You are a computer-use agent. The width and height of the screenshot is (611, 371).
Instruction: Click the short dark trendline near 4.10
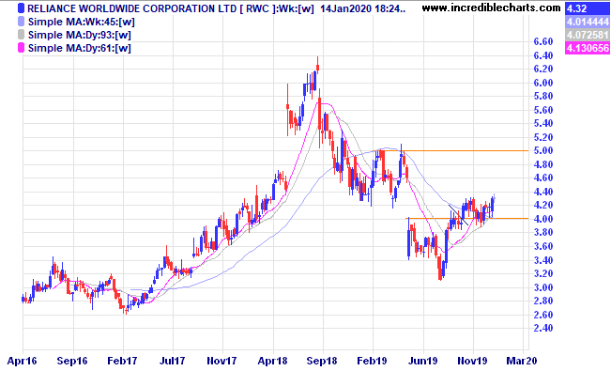click(459, 215)
